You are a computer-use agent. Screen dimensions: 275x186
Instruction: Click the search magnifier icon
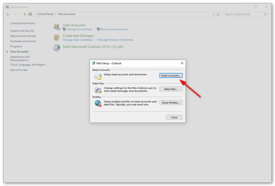265,14
